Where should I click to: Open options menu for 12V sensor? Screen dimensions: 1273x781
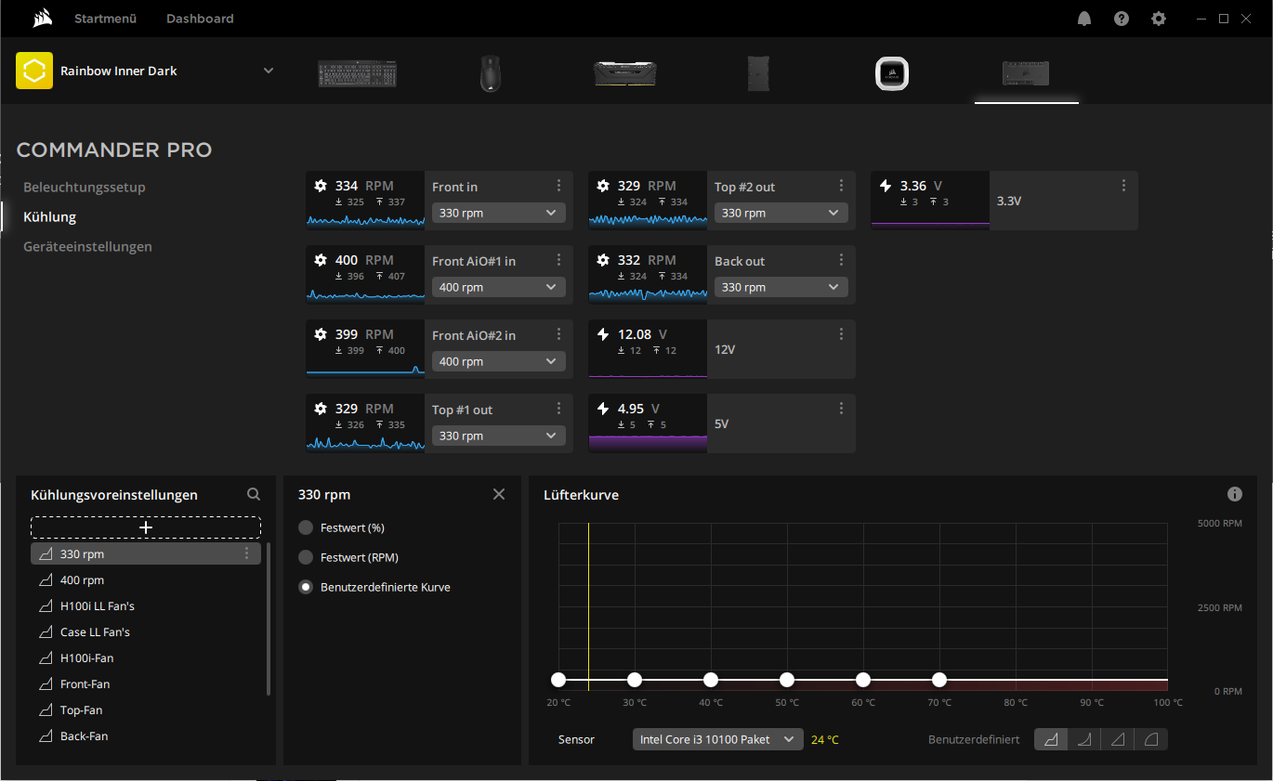click(841, 334)
